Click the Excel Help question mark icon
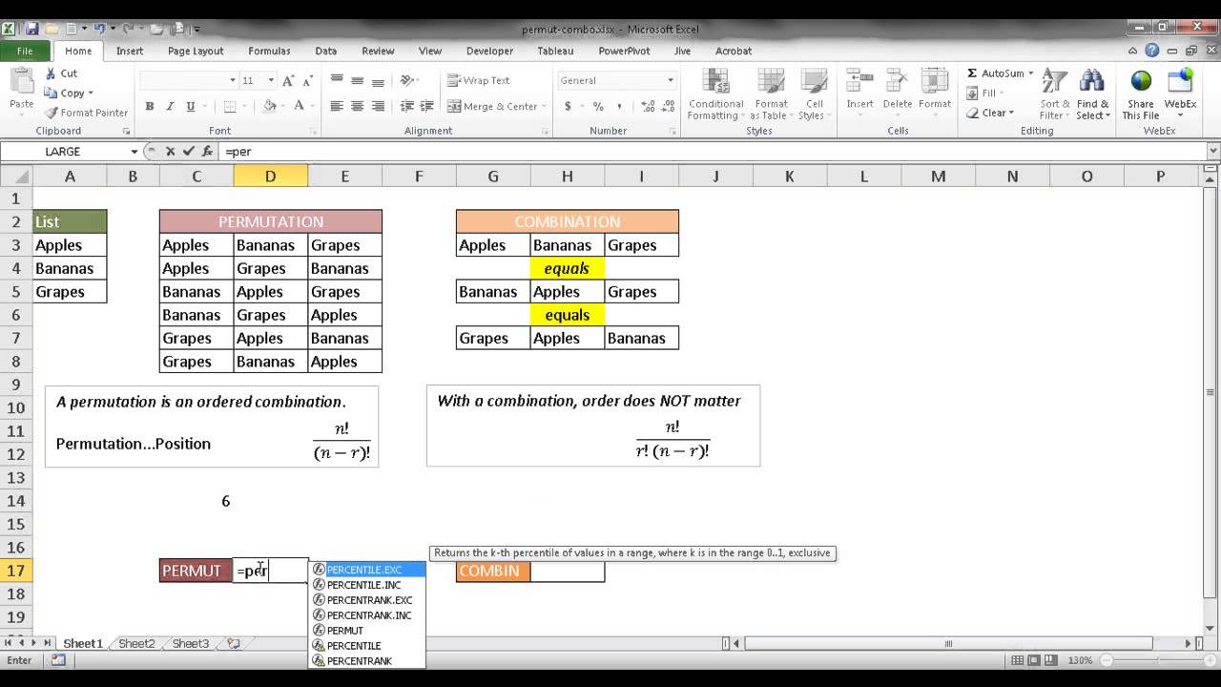The height and width of the screenshot is (687, 1221). click(1151, 52)
